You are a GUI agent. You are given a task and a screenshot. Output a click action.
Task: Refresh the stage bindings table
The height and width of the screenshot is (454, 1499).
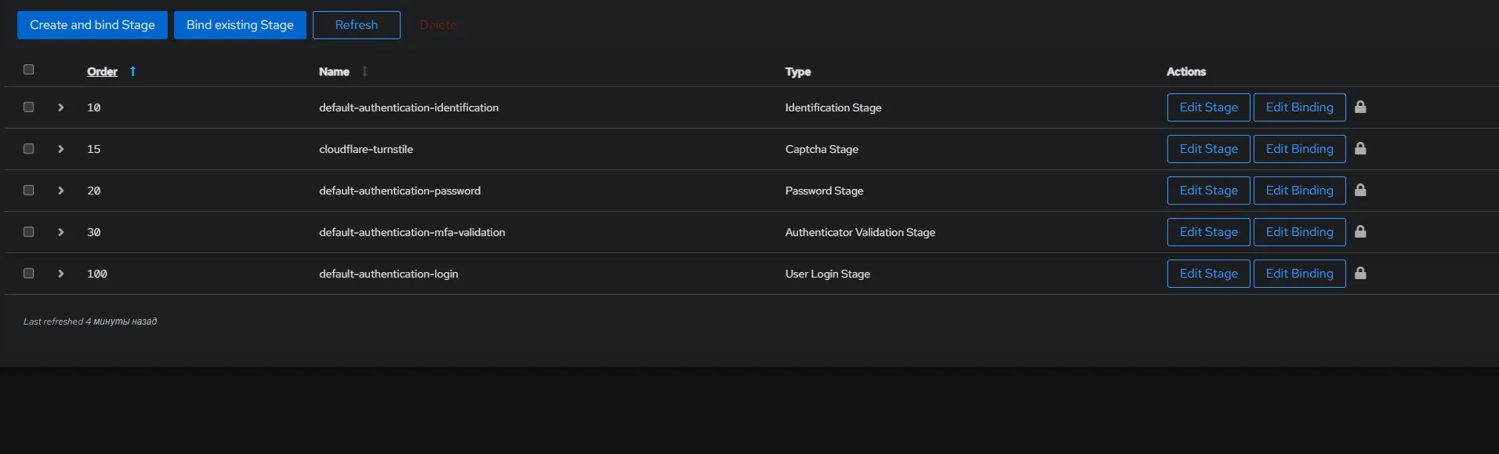coord(356,25)
